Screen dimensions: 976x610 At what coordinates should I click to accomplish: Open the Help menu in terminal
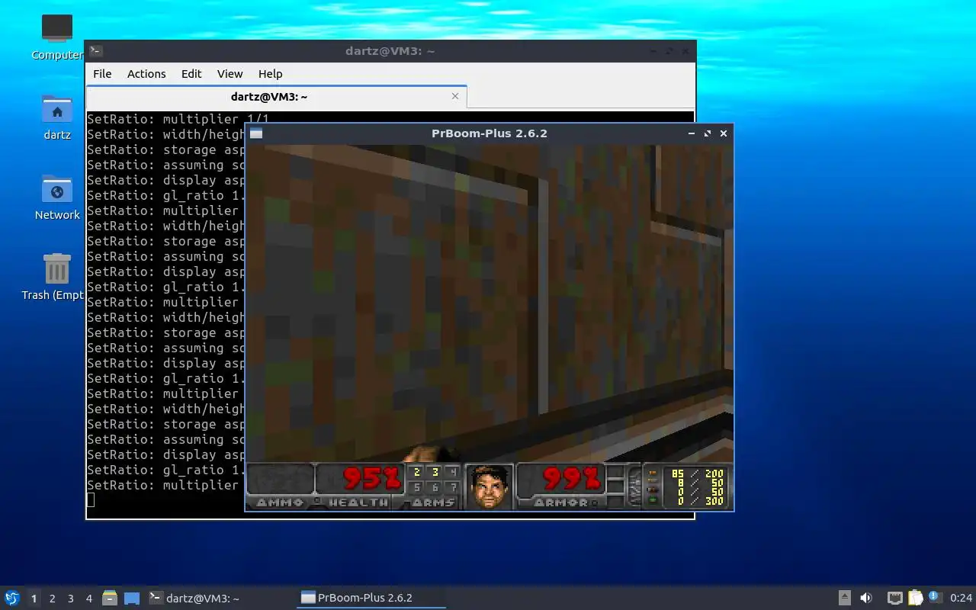click(x=270, y=74)
